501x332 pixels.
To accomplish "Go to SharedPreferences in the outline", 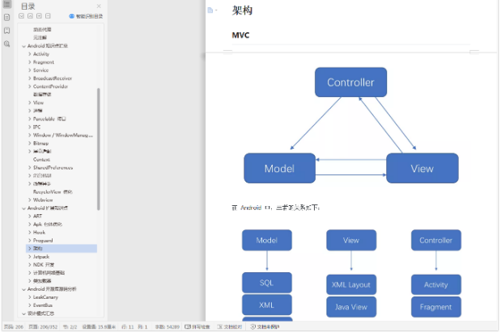I will pos(53,168).
